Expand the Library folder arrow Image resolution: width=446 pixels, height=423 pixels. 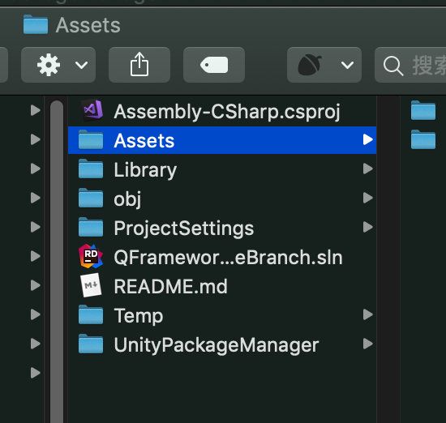368,169
